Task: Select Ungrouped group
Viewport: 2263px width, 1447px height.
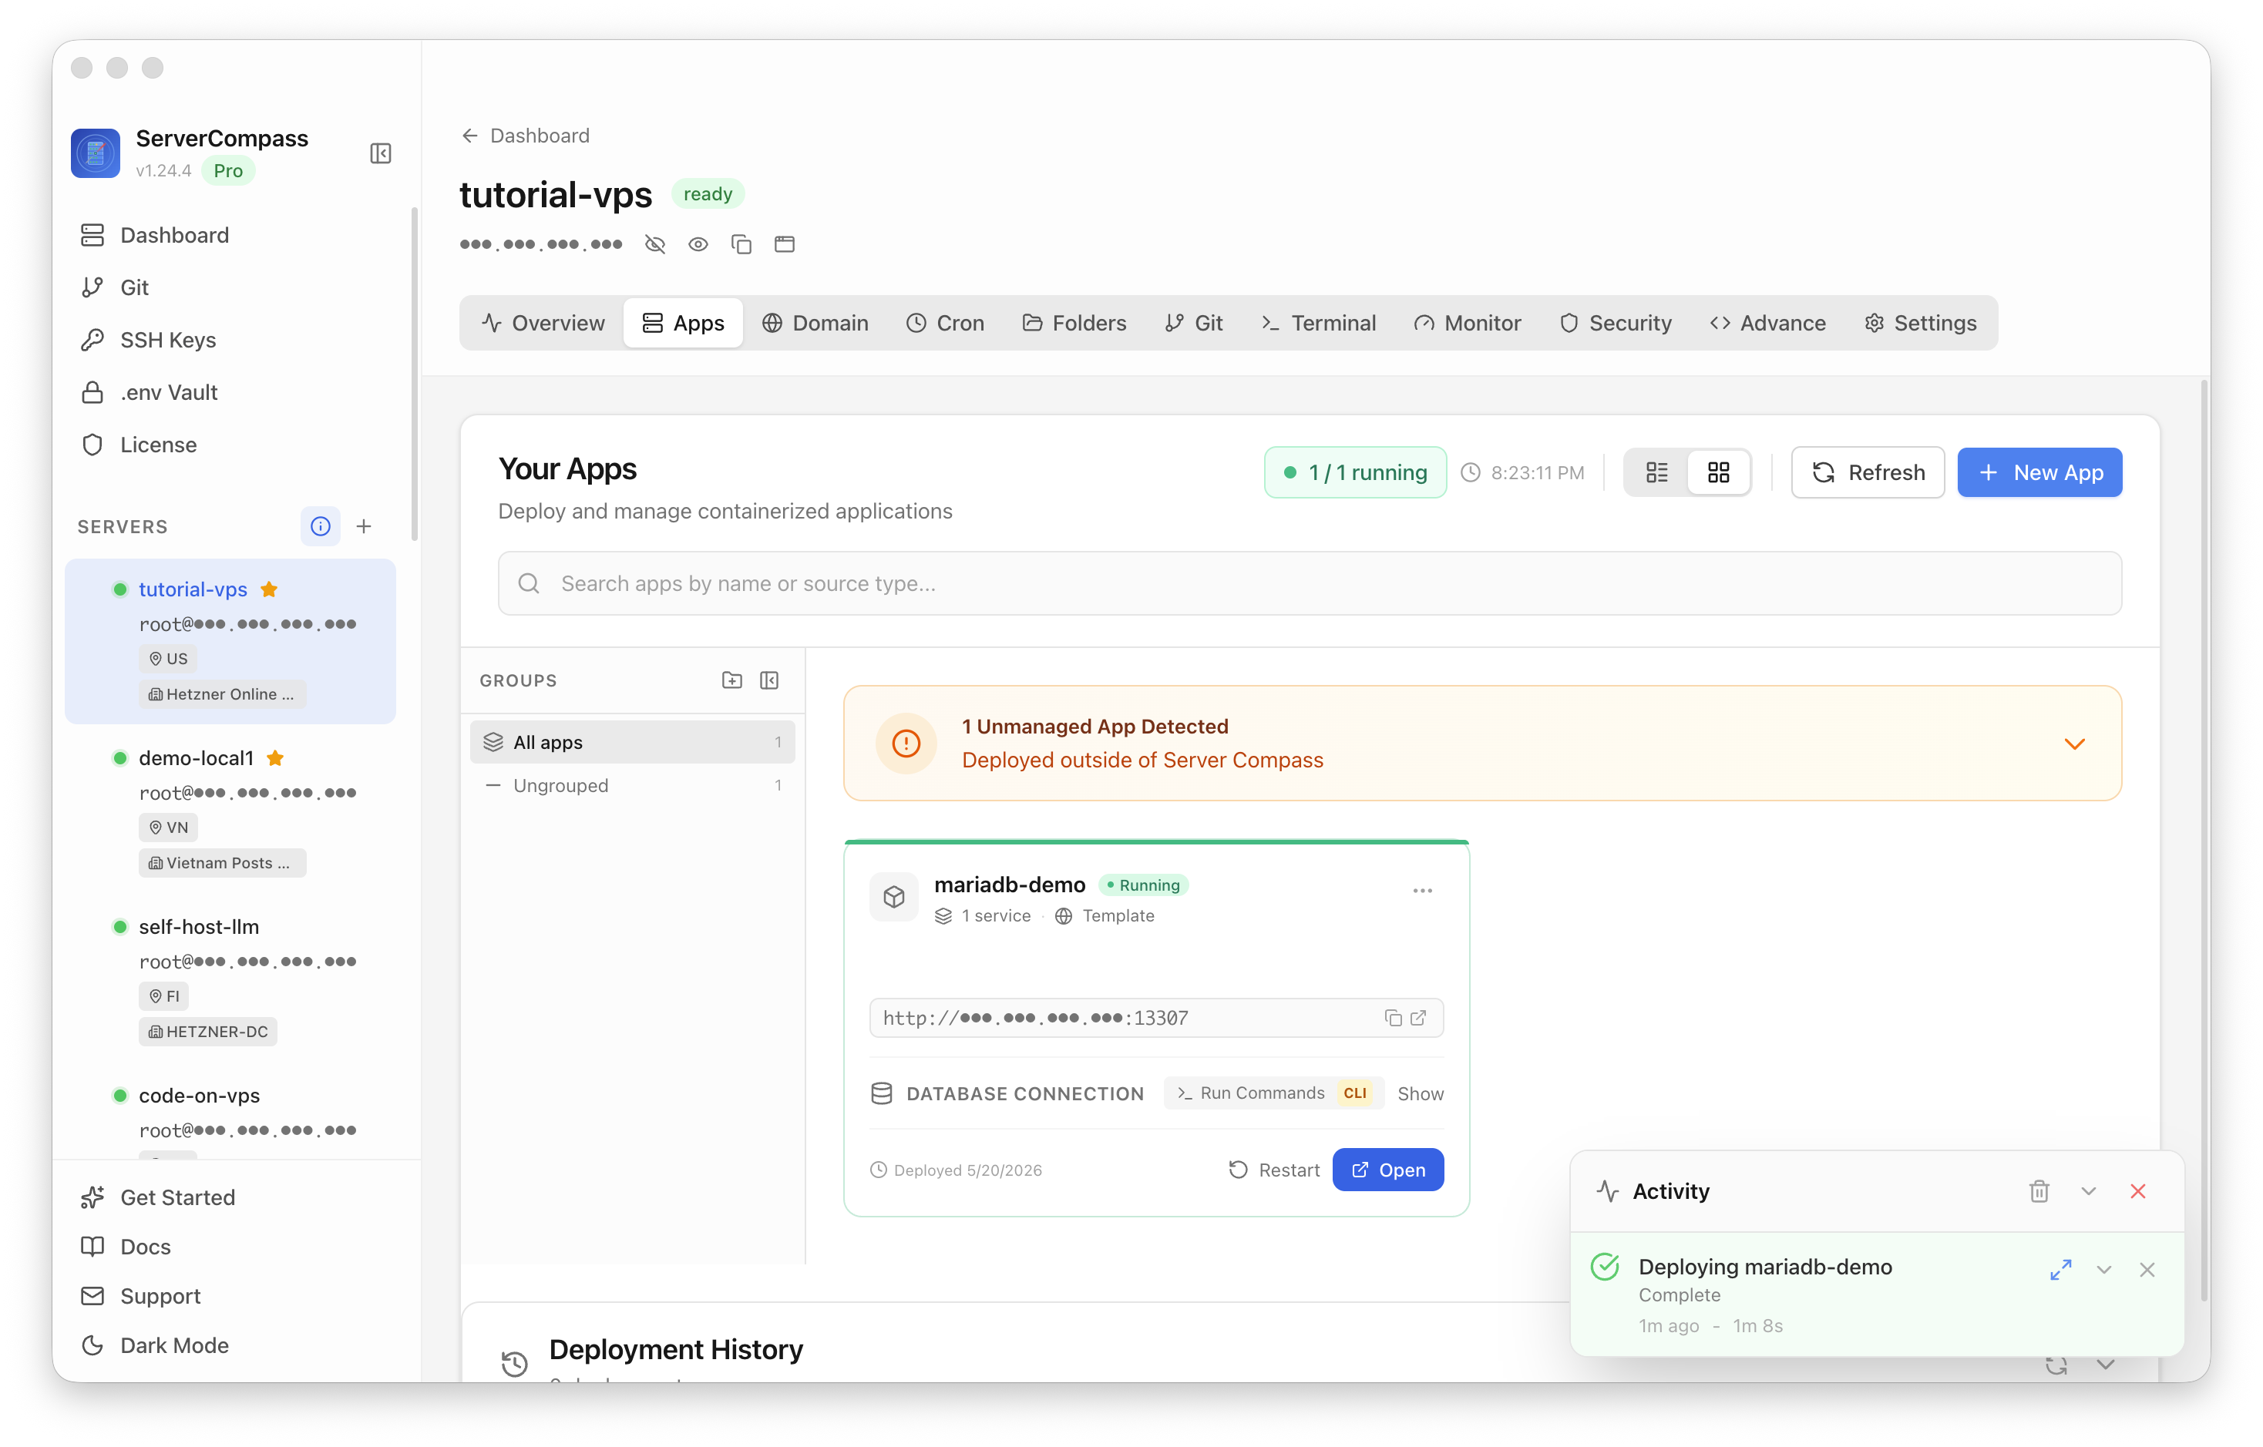Action: 633,785
